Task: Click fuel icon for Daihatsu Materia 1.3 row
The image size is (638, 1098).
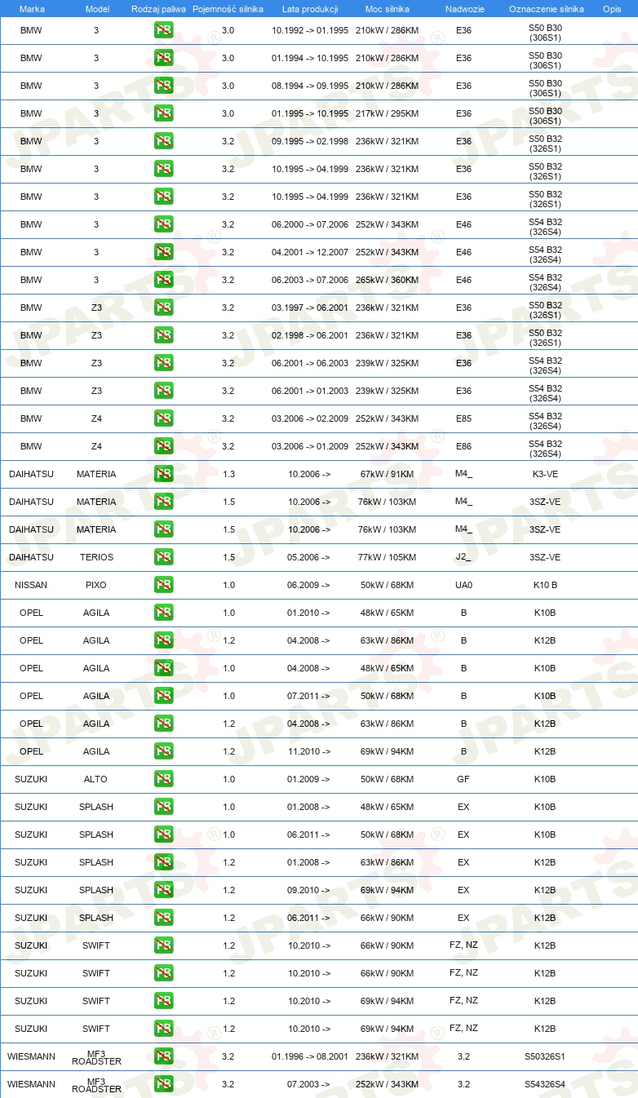Action: tap(163, 474)
